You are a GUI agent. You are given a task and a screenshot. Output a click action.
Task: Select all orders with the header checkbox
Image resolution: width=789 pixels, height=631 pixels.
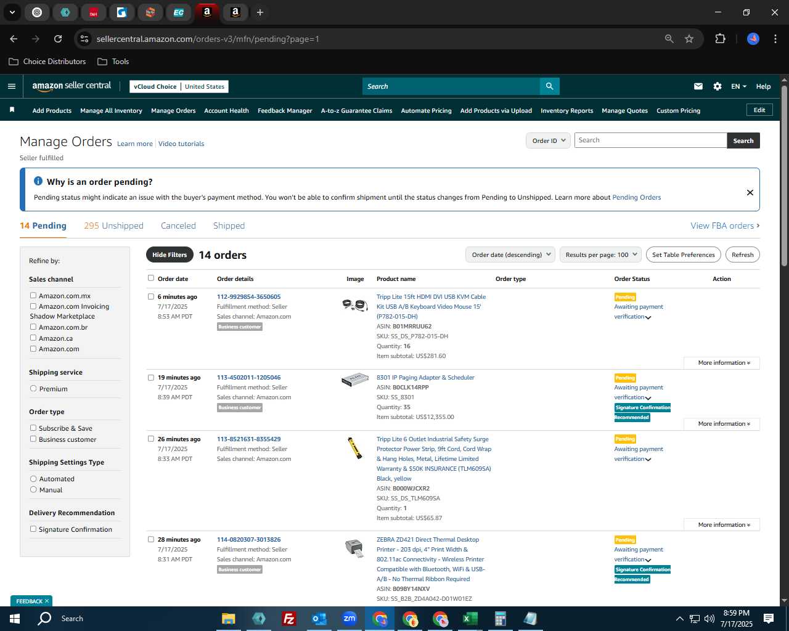point(151,278)
